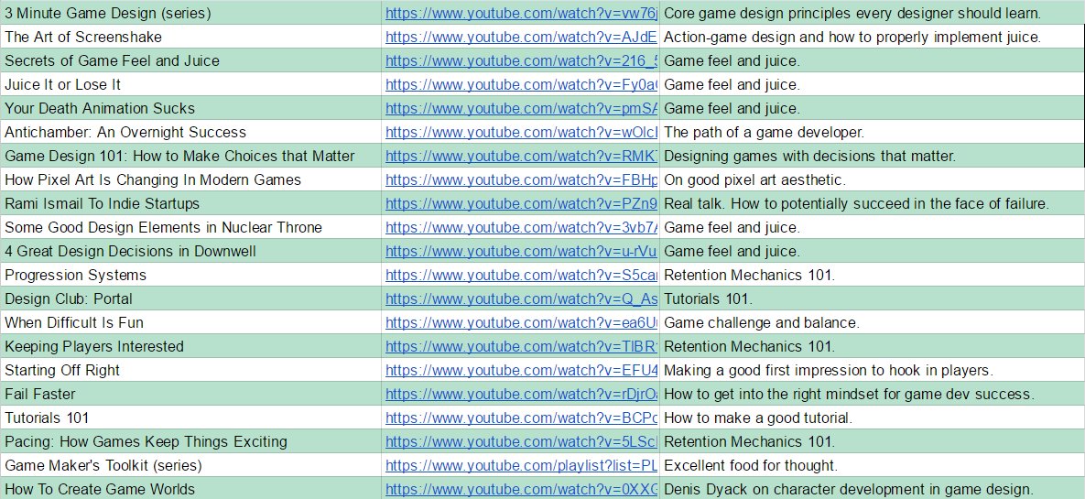Open Design Club: Portal YouTube link
1085x499 pixels.
point(521,299)
